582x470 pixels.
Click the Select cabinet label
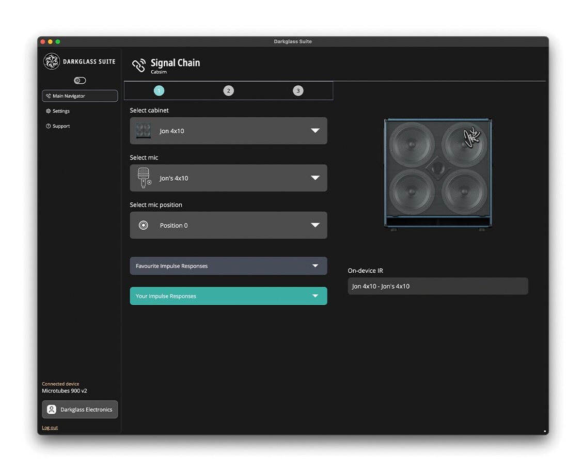pyautogui.click(x=149, y=110)
